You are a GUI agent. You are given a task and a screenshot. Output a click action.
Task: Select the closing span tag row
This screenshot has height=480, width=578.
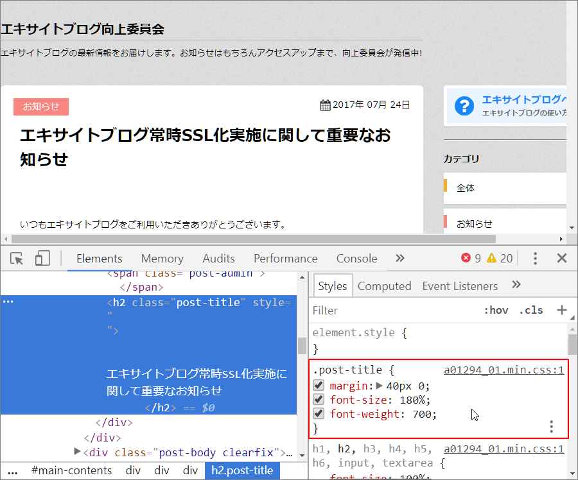pyautogui.click(x=141, y=287)
